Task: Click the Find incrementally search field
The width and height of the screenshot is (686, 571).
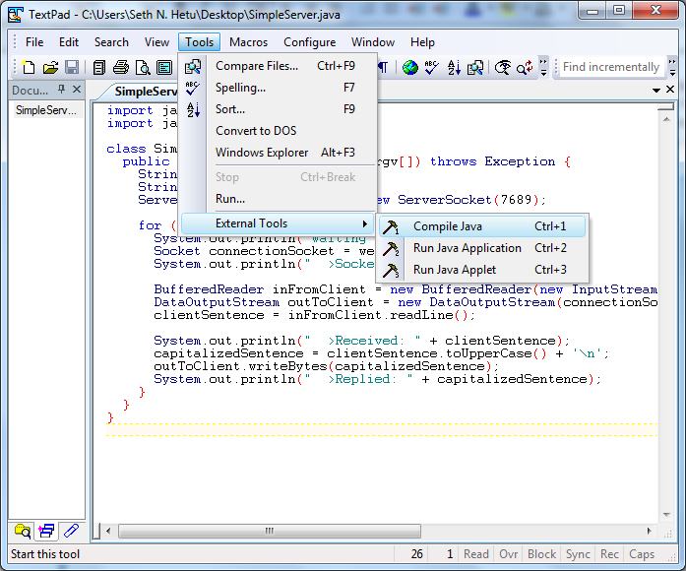Action: (610, 67)
